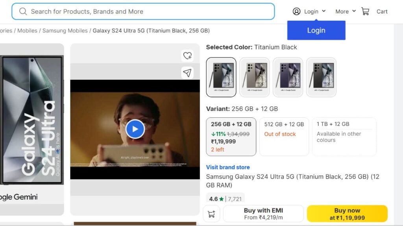403x226 pixels.
Task: Click the Variant: 256 GB + 12 GB label
Action: (242, 109)
